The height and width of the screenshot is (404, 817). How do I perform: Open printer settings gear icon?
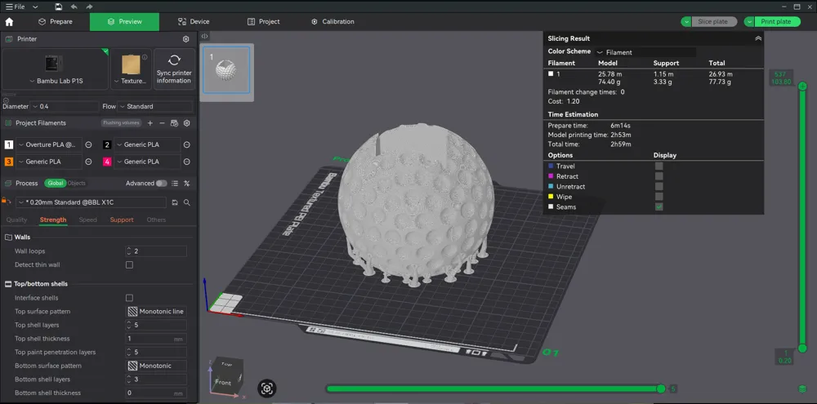point(186,39)
